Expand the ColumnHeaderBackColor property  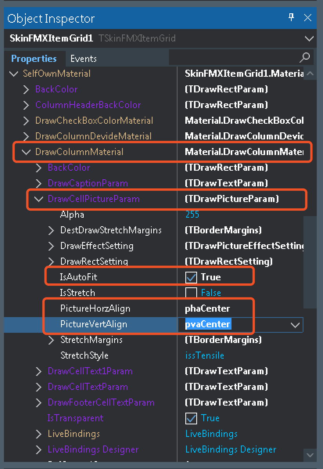tap(27, 105)
